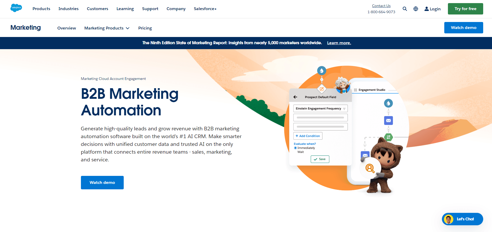Click the droplet icon in Engagement Studio
Viewport: 492px width, 232px height.
tap(388, 103)
